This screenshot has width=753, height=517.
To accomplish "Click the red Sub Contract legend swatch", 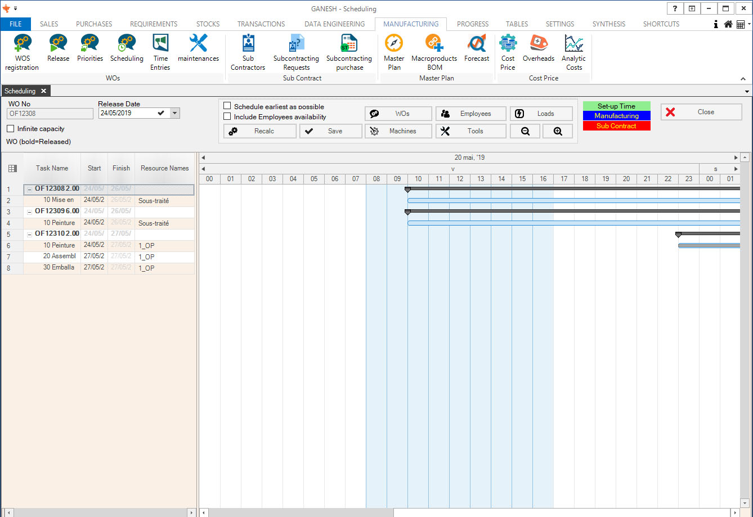I will pos(616,126).
